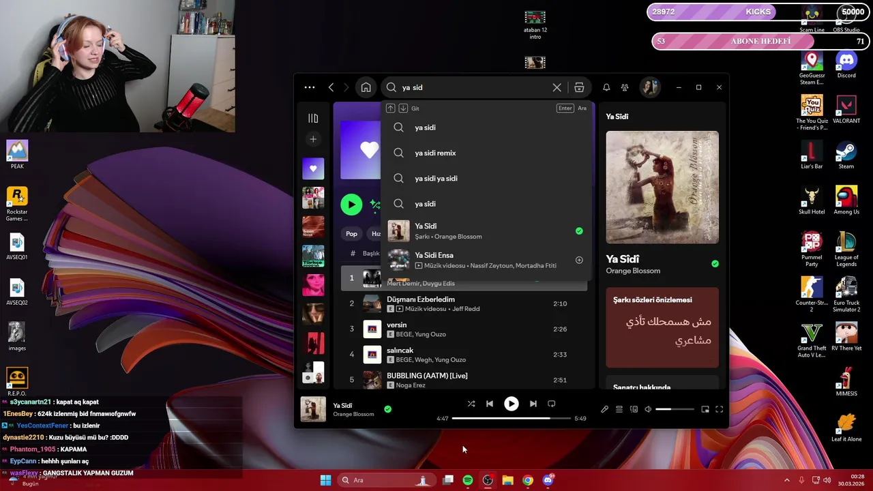The width and height of the screenshot is (873, 491).
Task: Toggle shuffle in player bar
Action: point(471,404)
